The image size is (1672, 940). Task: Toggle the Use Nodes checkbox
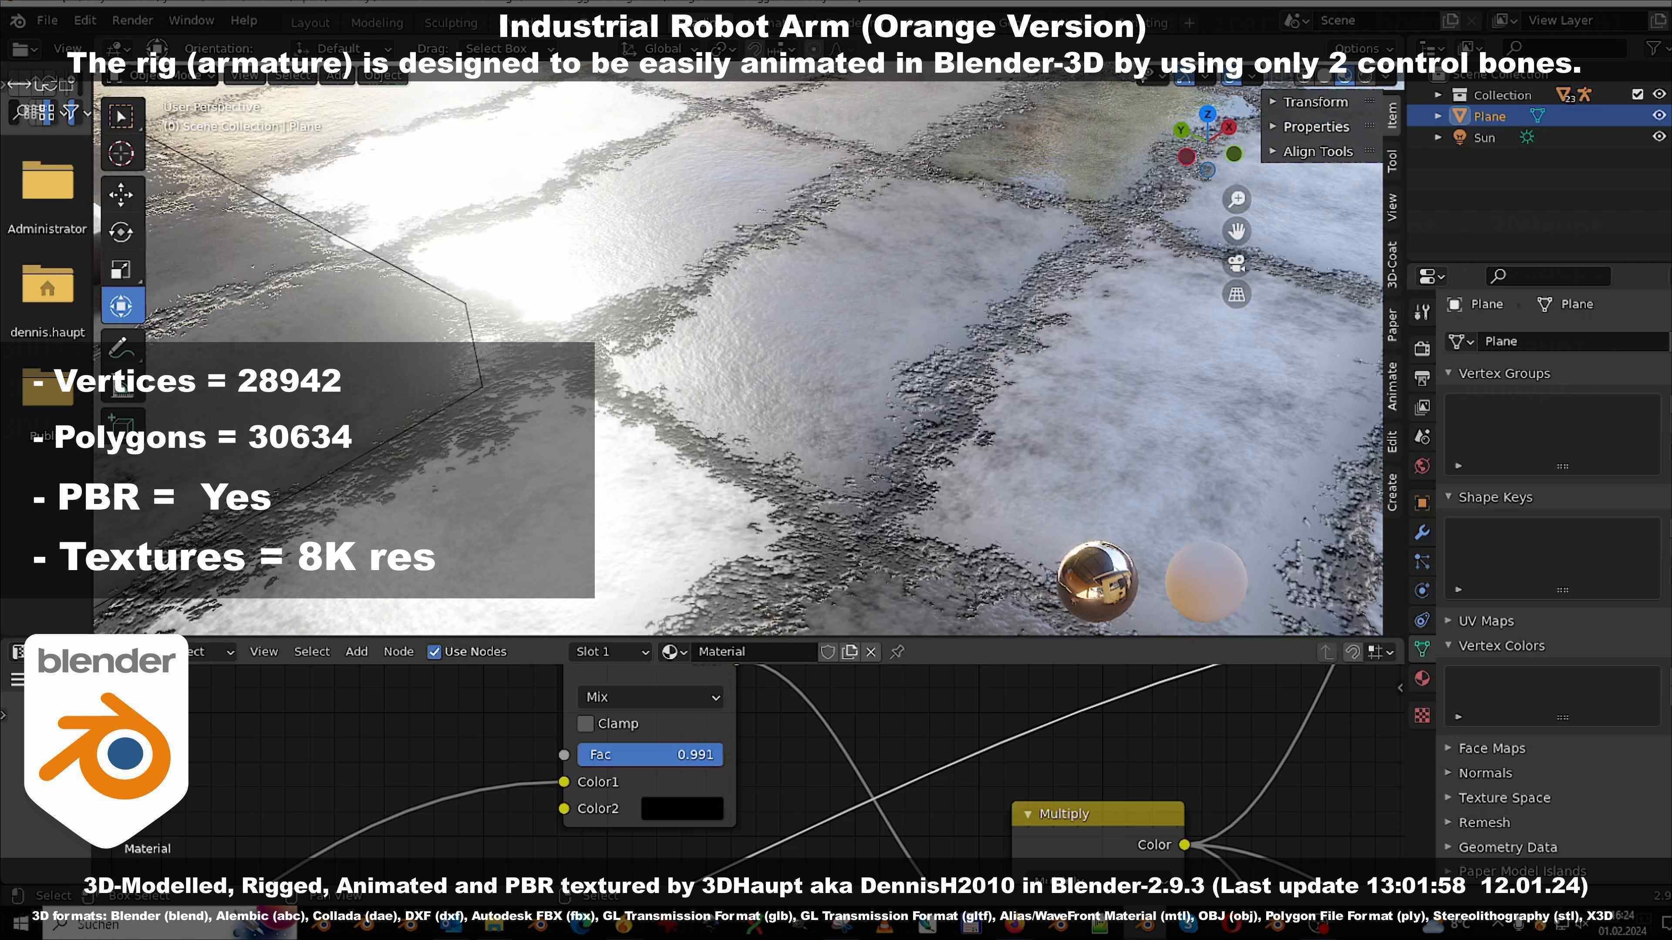click(x=434, y=652)
